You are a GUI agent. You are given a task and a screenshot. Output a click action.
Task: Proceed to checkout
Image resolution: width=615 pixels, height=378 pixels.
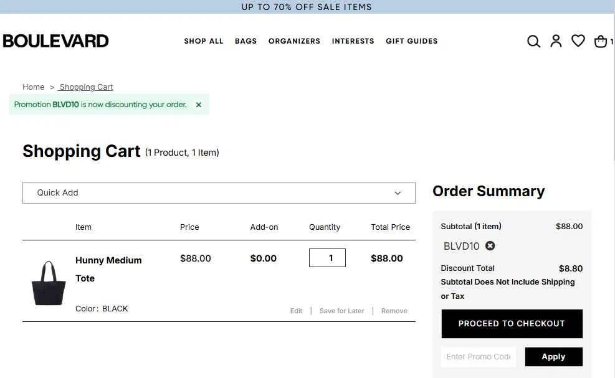[512, 323]
